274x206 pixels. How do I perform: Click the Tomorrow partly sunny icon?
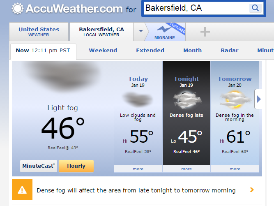click(235, 100)
